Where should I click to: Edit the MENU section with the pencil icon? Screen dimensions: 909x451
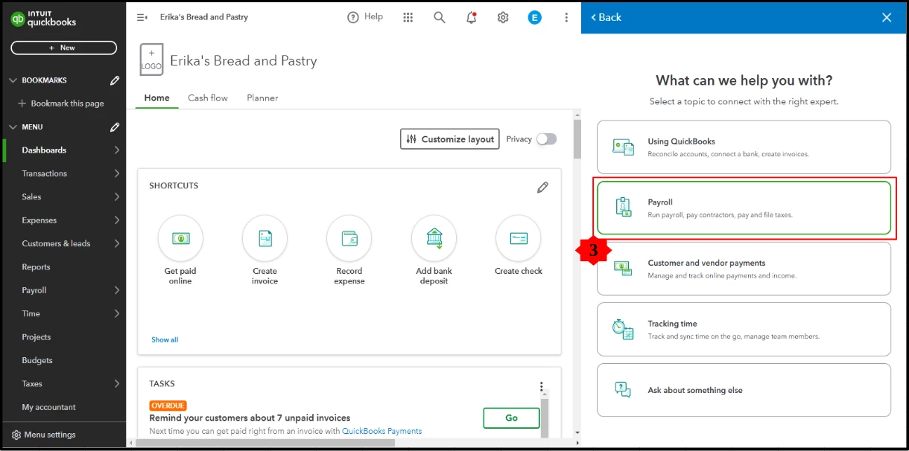click(x=115, y=127)
